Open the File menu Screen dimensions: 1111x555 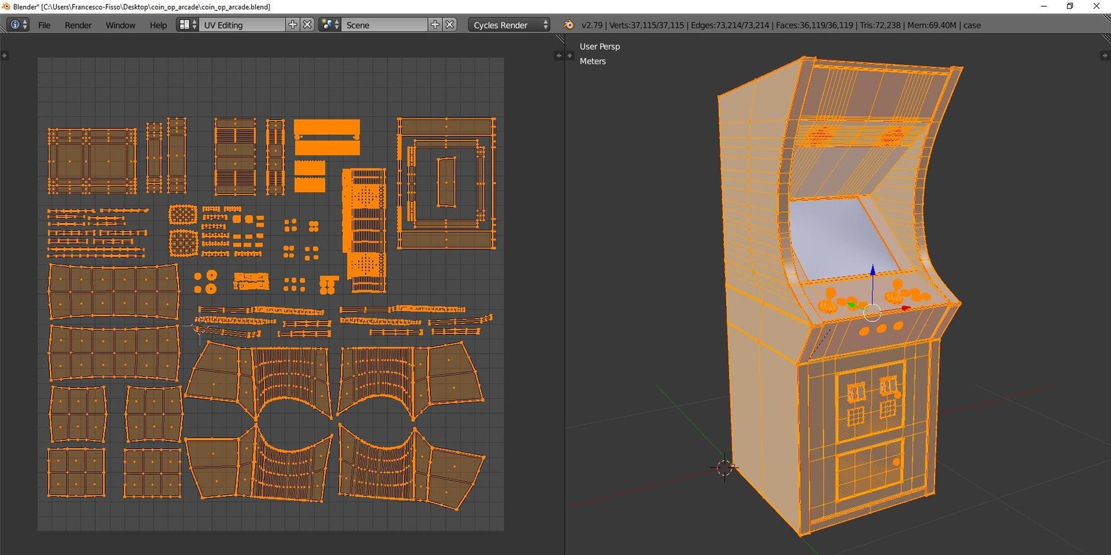[x=44, y=25]
